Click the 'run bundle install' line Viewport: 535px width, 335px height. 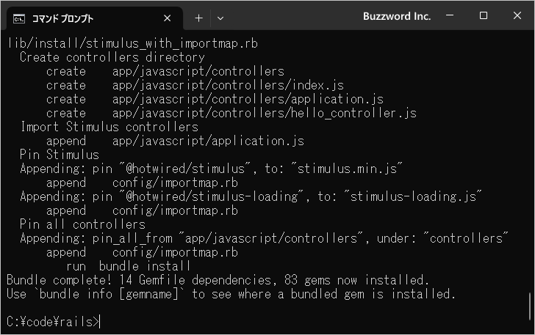point(129,266)
